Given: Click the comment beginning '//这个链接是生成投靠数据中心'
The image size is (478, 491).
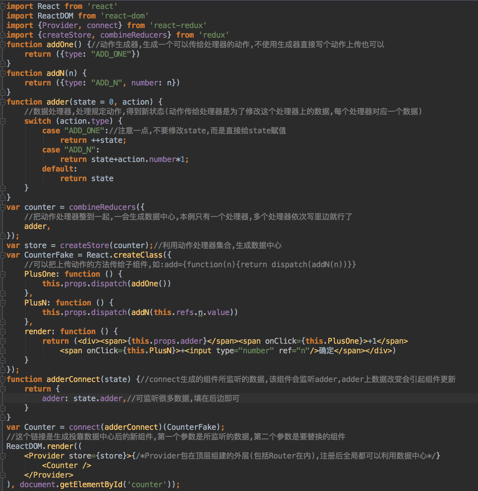Looking at the screenshot, I should coord(176,437).
